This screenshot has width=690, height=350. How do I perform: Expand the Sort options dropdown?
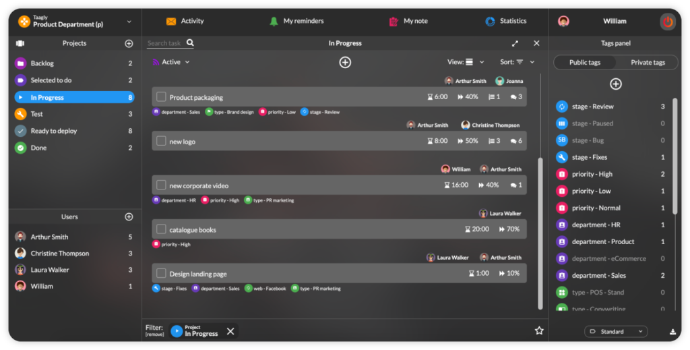click(x=517, y=62)
